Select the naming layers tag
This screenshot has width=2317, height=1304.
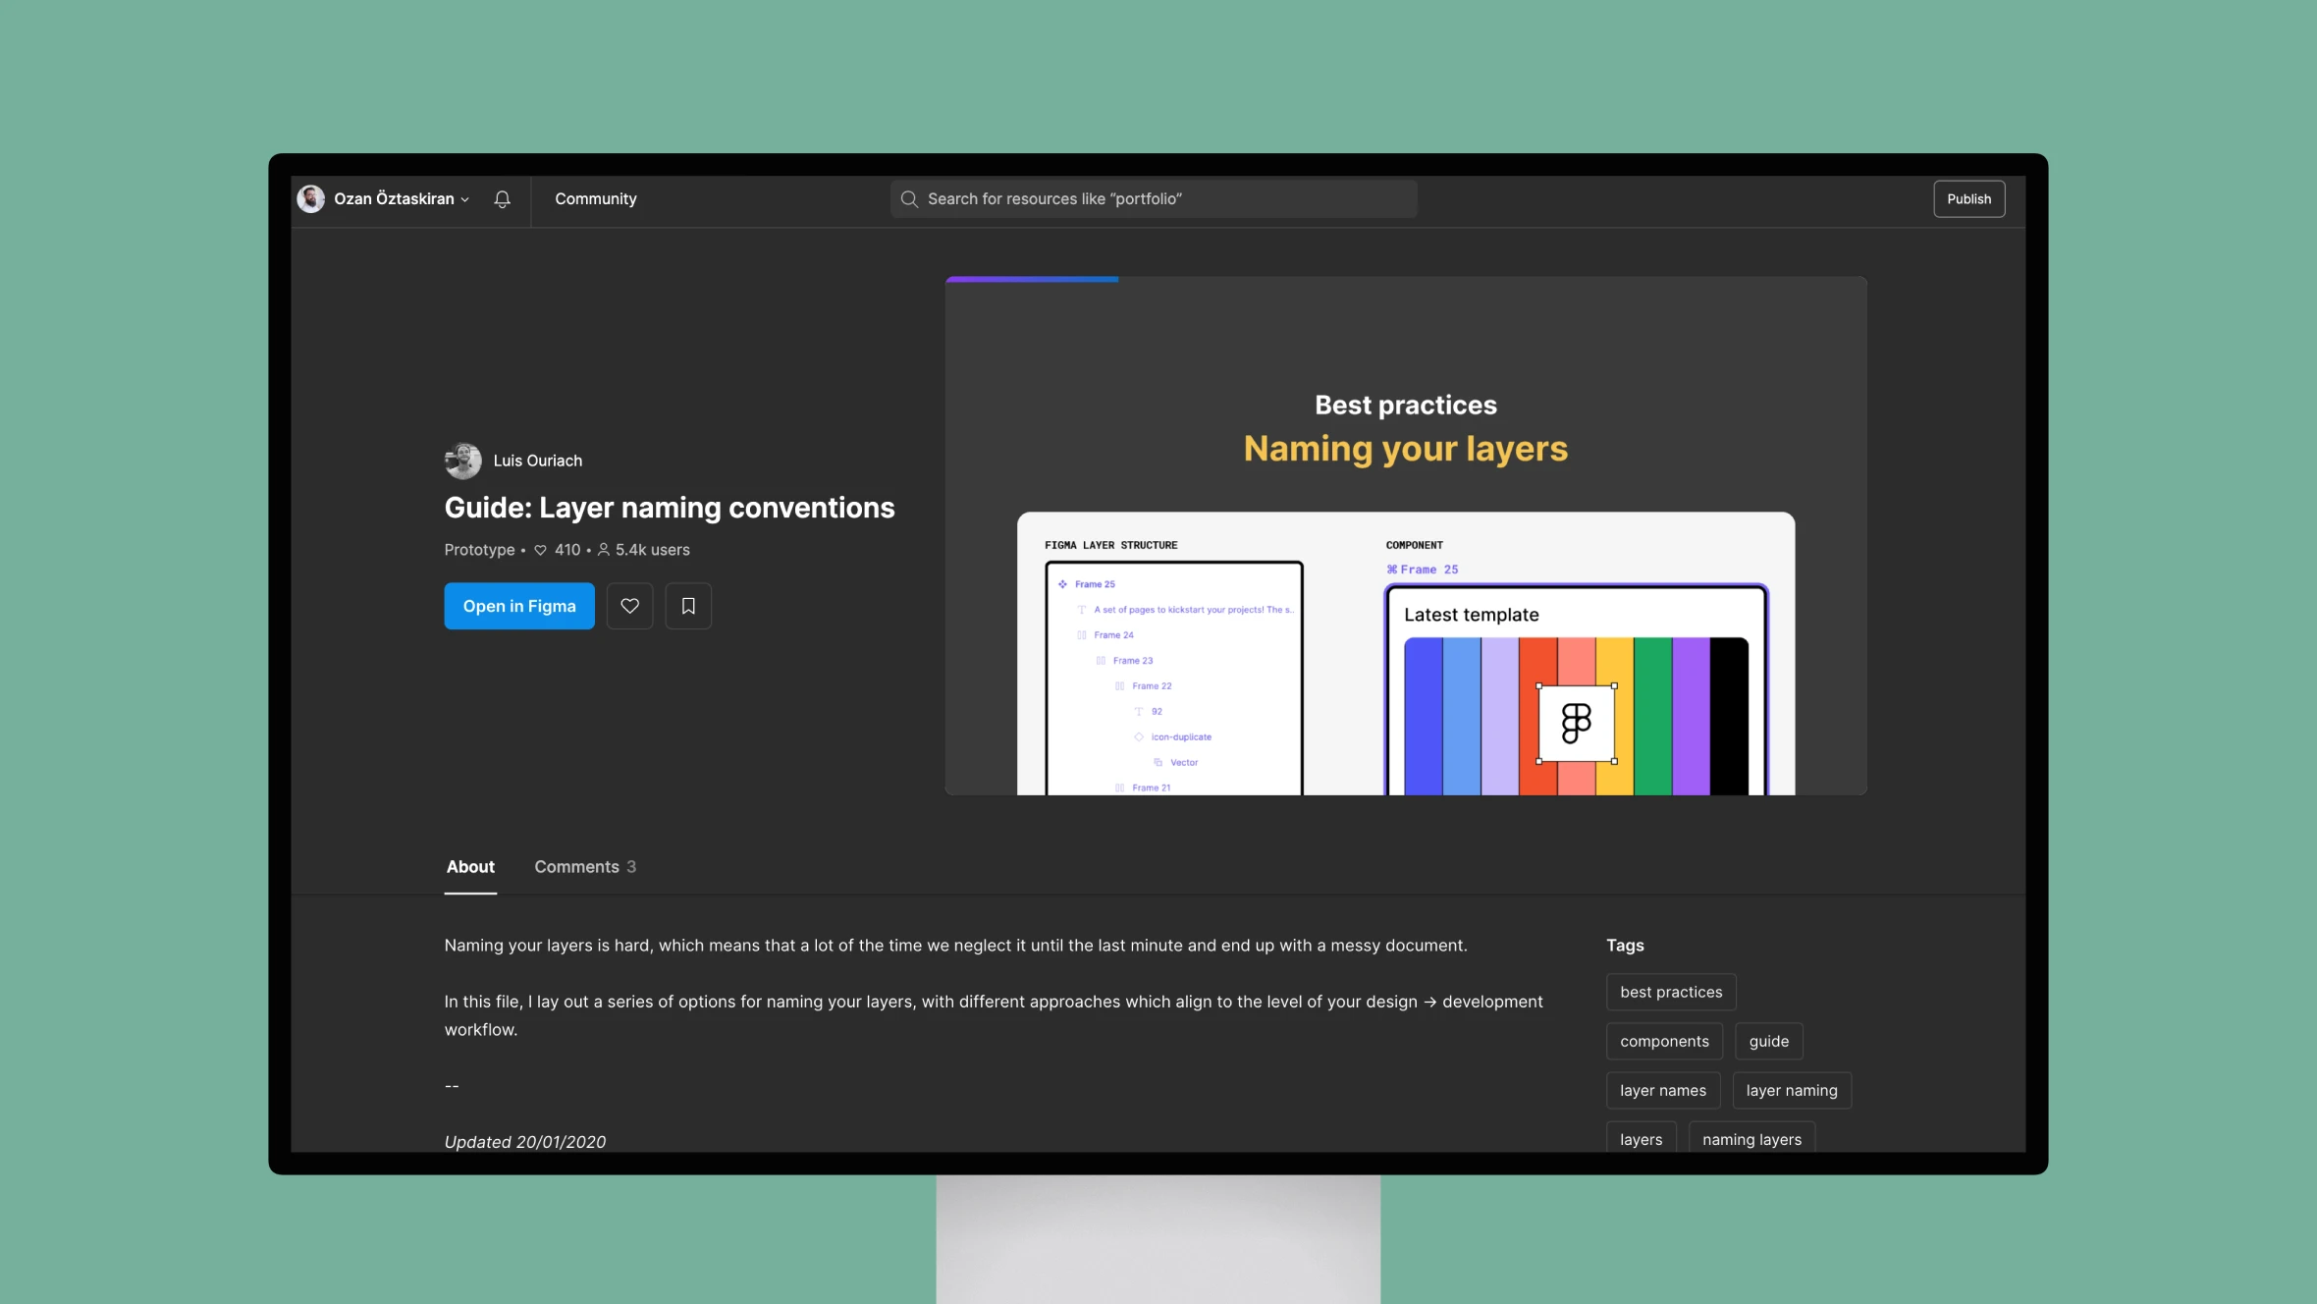click(x=1752, y=1140)
